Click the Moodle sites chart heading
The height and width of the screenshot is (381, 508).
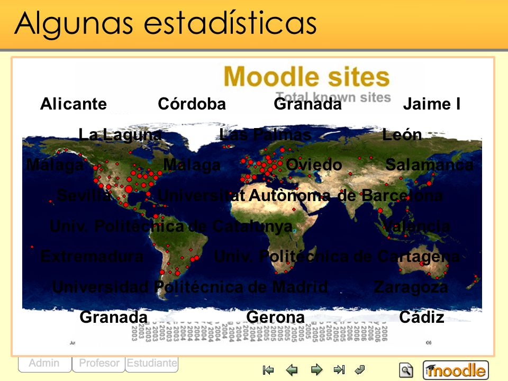306,77
